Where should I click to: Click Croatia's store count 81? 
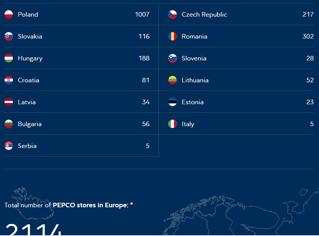click(x=146, y=80)
